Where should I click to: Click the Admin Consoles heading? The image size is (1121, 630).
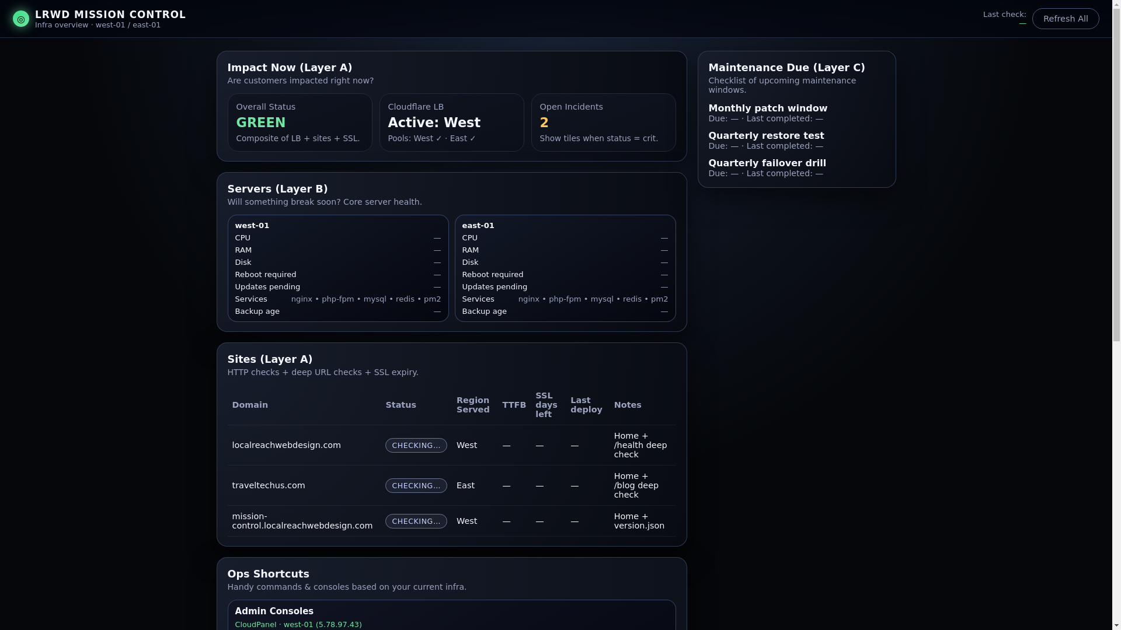(274, 611)
